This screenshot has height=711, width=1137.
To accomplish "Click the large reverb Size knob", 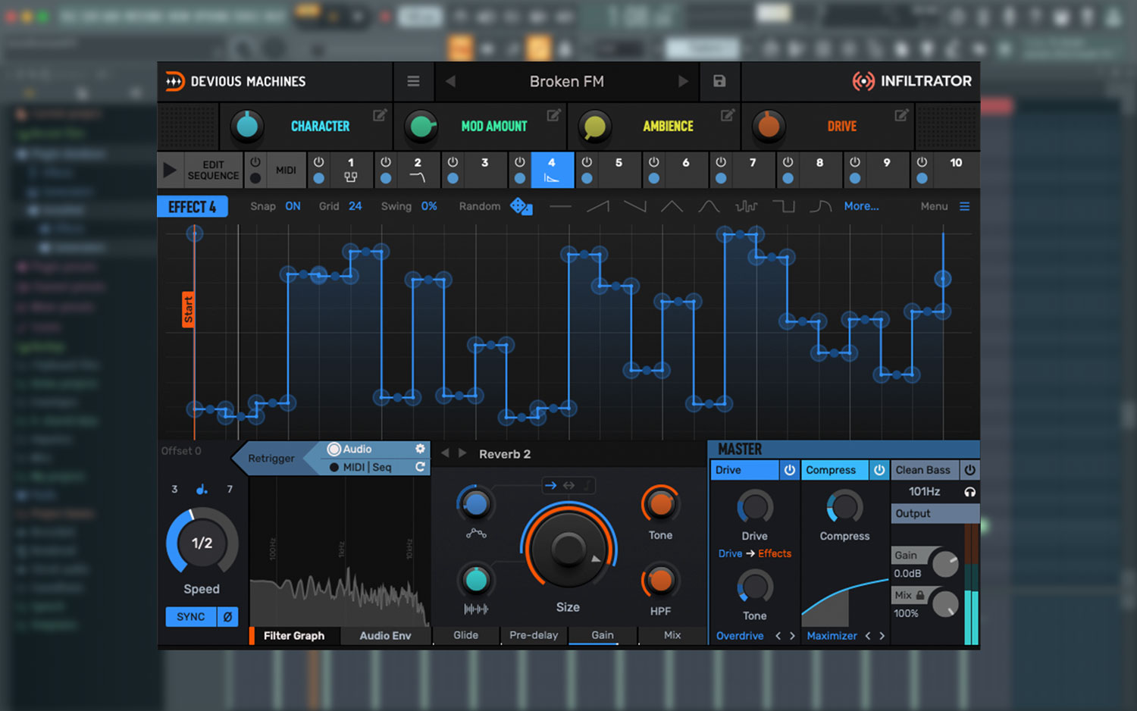I will pos(568,549).
